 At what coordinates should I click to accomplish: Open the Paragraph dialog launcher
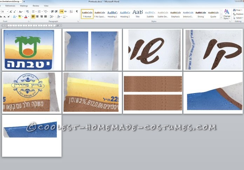click(78, 21)
